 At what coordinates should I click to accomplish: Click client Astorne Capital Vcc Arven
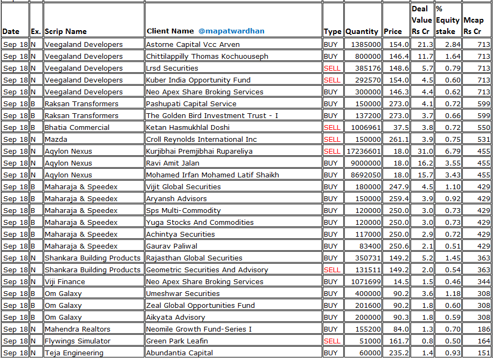tap(193, 44)
